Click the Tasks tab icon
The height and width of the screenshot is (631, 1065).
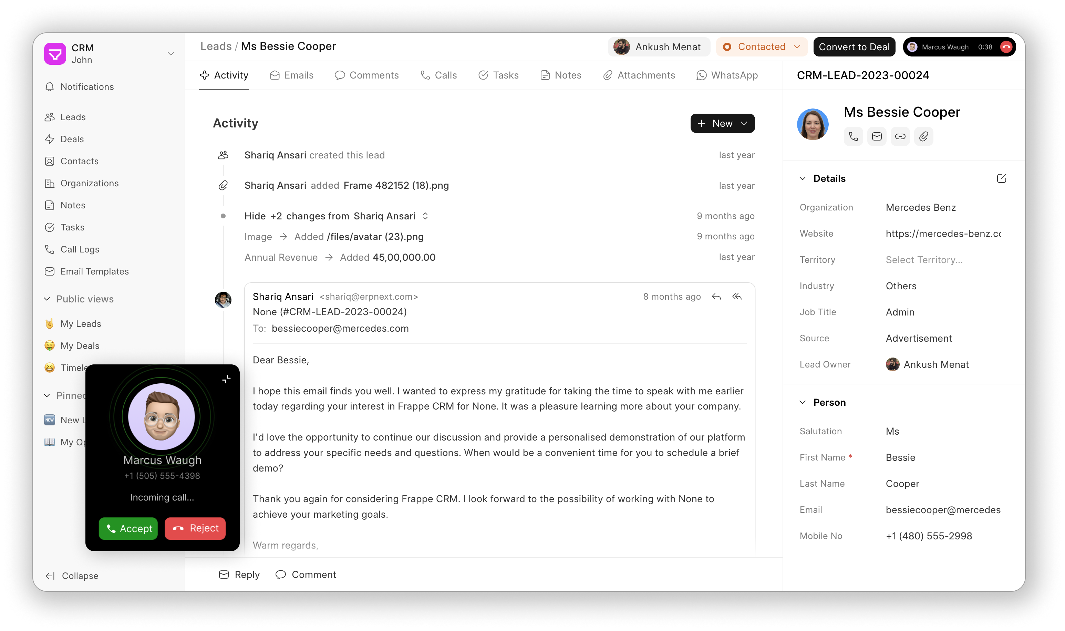pos(483,75)
